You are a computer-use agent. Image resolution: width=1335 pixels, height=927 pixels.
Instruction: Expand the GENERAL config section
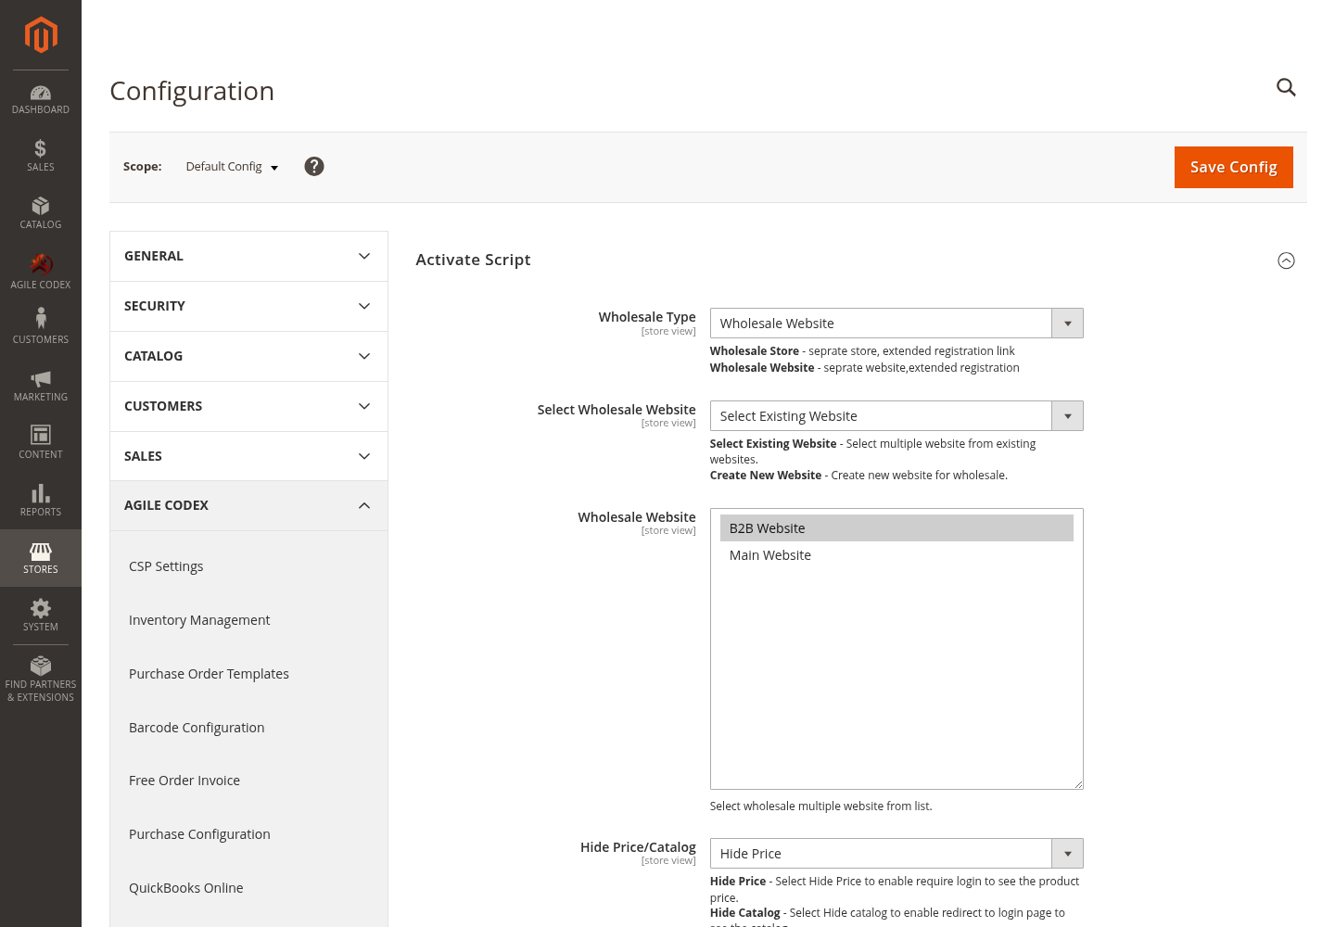click(248, 256)
